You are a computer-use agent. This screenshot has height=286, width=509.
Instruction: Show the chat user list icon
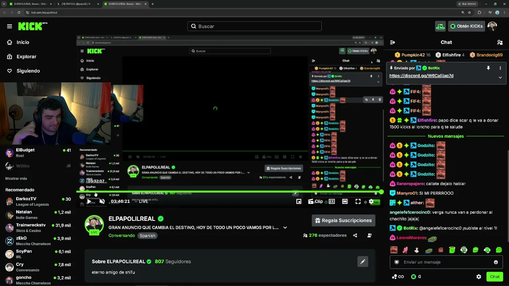(500, 42)
